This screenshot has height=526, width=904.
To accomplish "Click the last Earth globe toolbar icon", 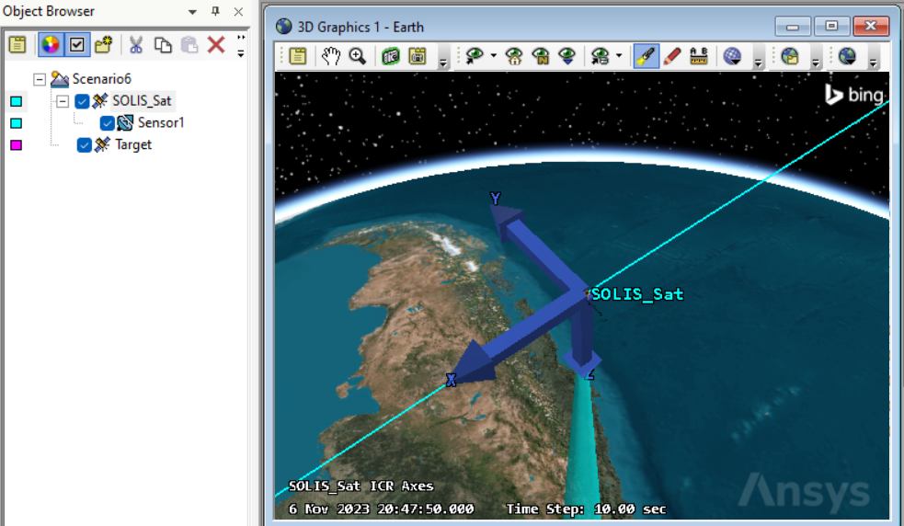I will [x=848, y=56].
